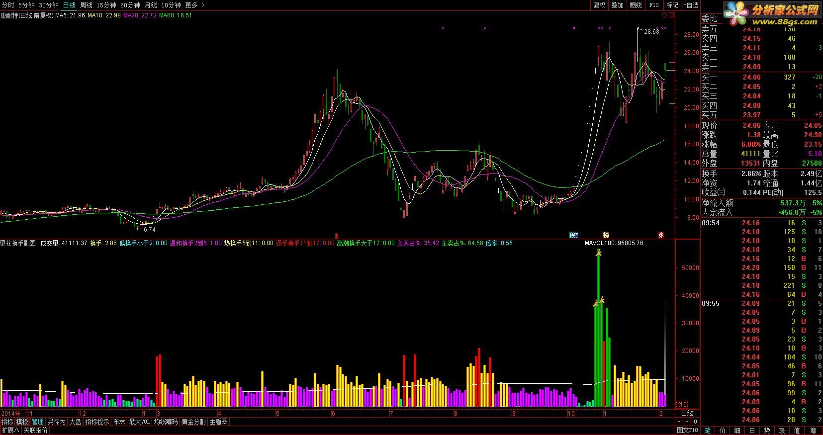Click the 财 info marker on chart
Viewport: 823px width, 435px height.
click(574, 235)
